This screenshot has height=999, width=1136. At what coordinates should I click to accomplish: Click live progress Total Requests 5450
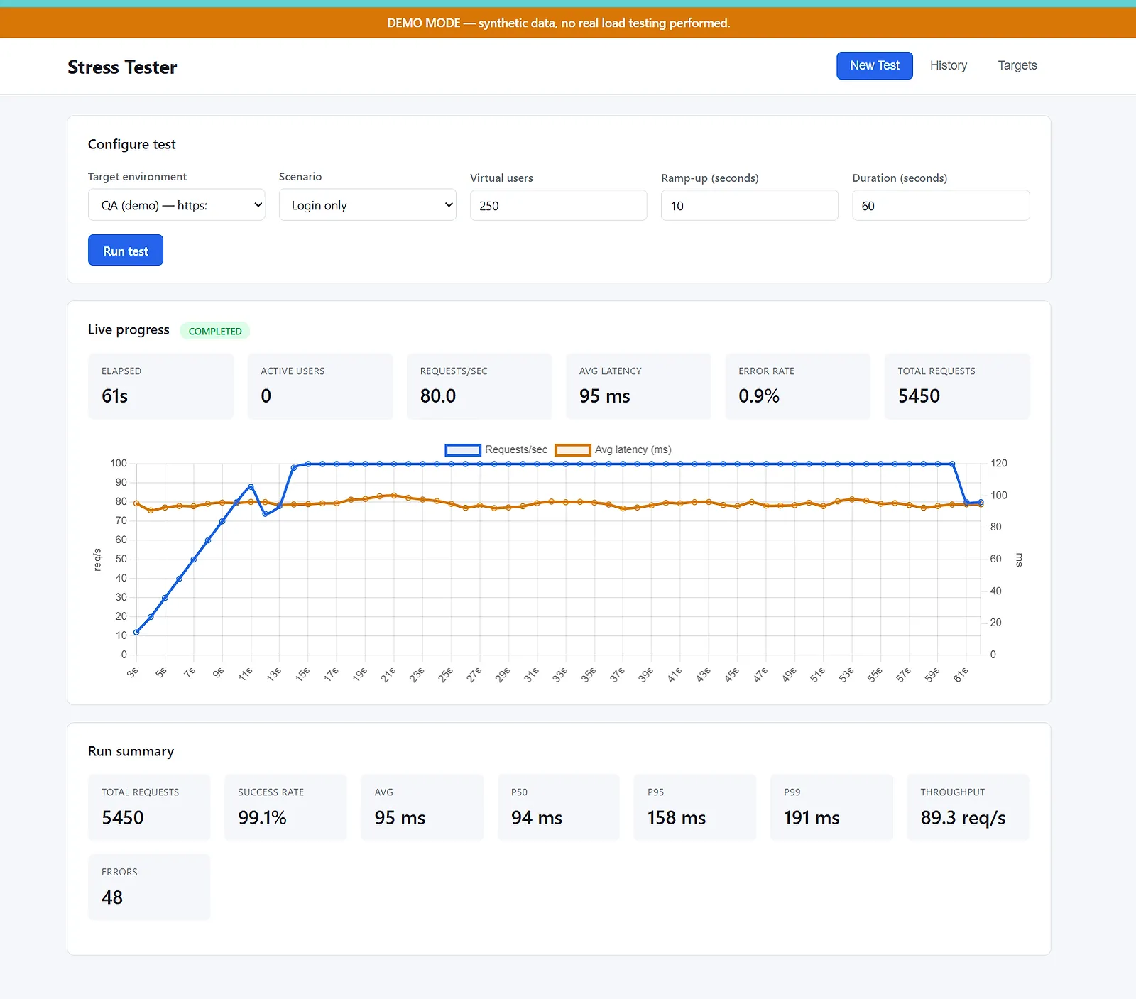[919, 396]
